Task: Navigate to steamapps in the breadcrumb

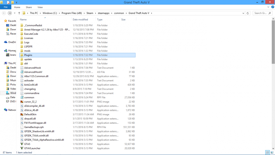Action: pyautogui.click(x=103, y=13)
